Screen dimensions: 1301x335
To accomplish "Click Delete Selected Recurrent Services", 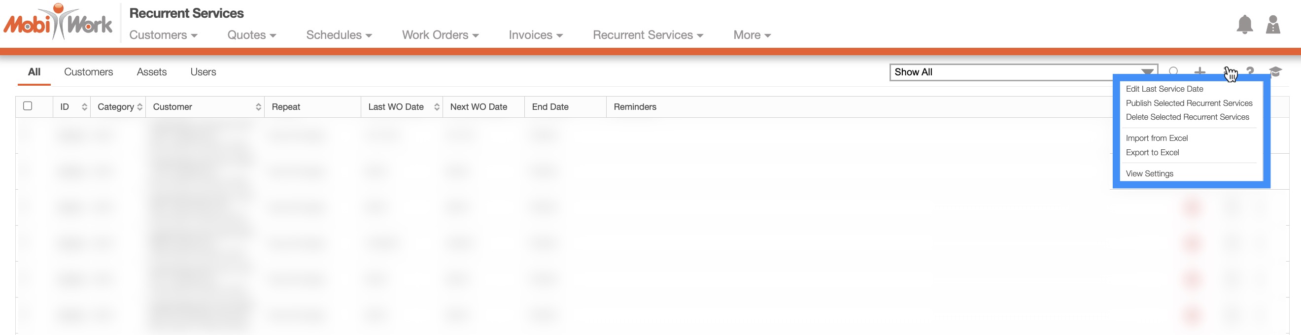I will point(1187,117).
